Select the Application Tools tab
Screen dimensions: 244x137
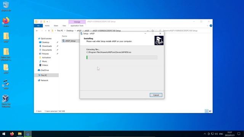click(x=77, y=25)
